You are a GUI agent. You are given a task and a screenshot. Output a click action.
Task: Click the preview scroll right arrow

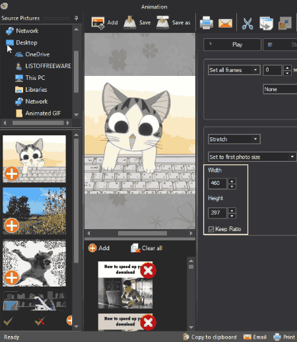coord(191,233)
